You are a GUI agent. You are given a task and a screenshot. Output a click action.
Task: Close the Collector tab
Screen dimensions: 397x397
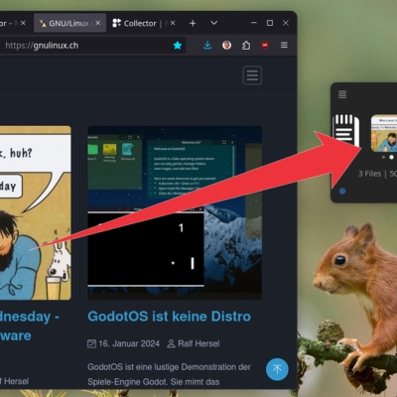[173, 23]
